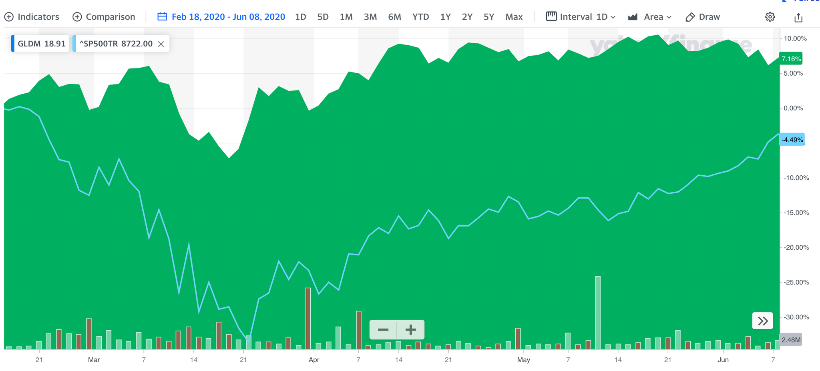Image resolution: width=820 pixels, height=371 pixels.
Task: Select the 6M time range
Action: pos(394,17)
